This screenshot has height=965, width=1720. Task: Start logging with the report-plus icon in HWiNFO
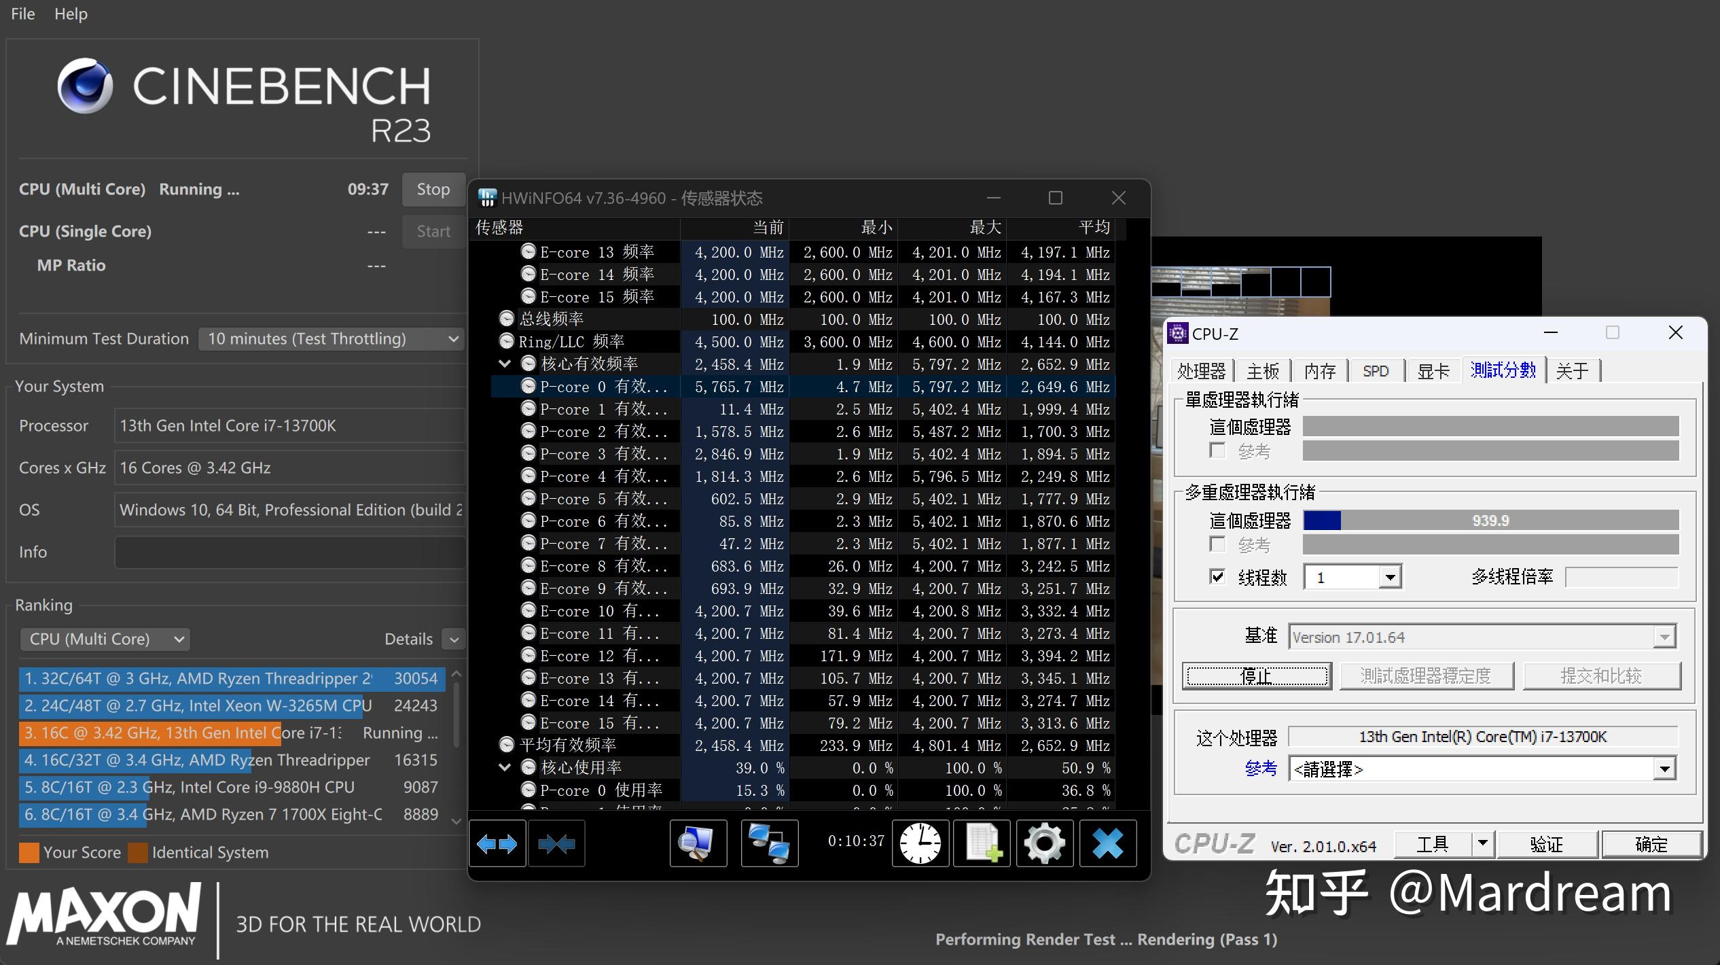tap(982, 843)
